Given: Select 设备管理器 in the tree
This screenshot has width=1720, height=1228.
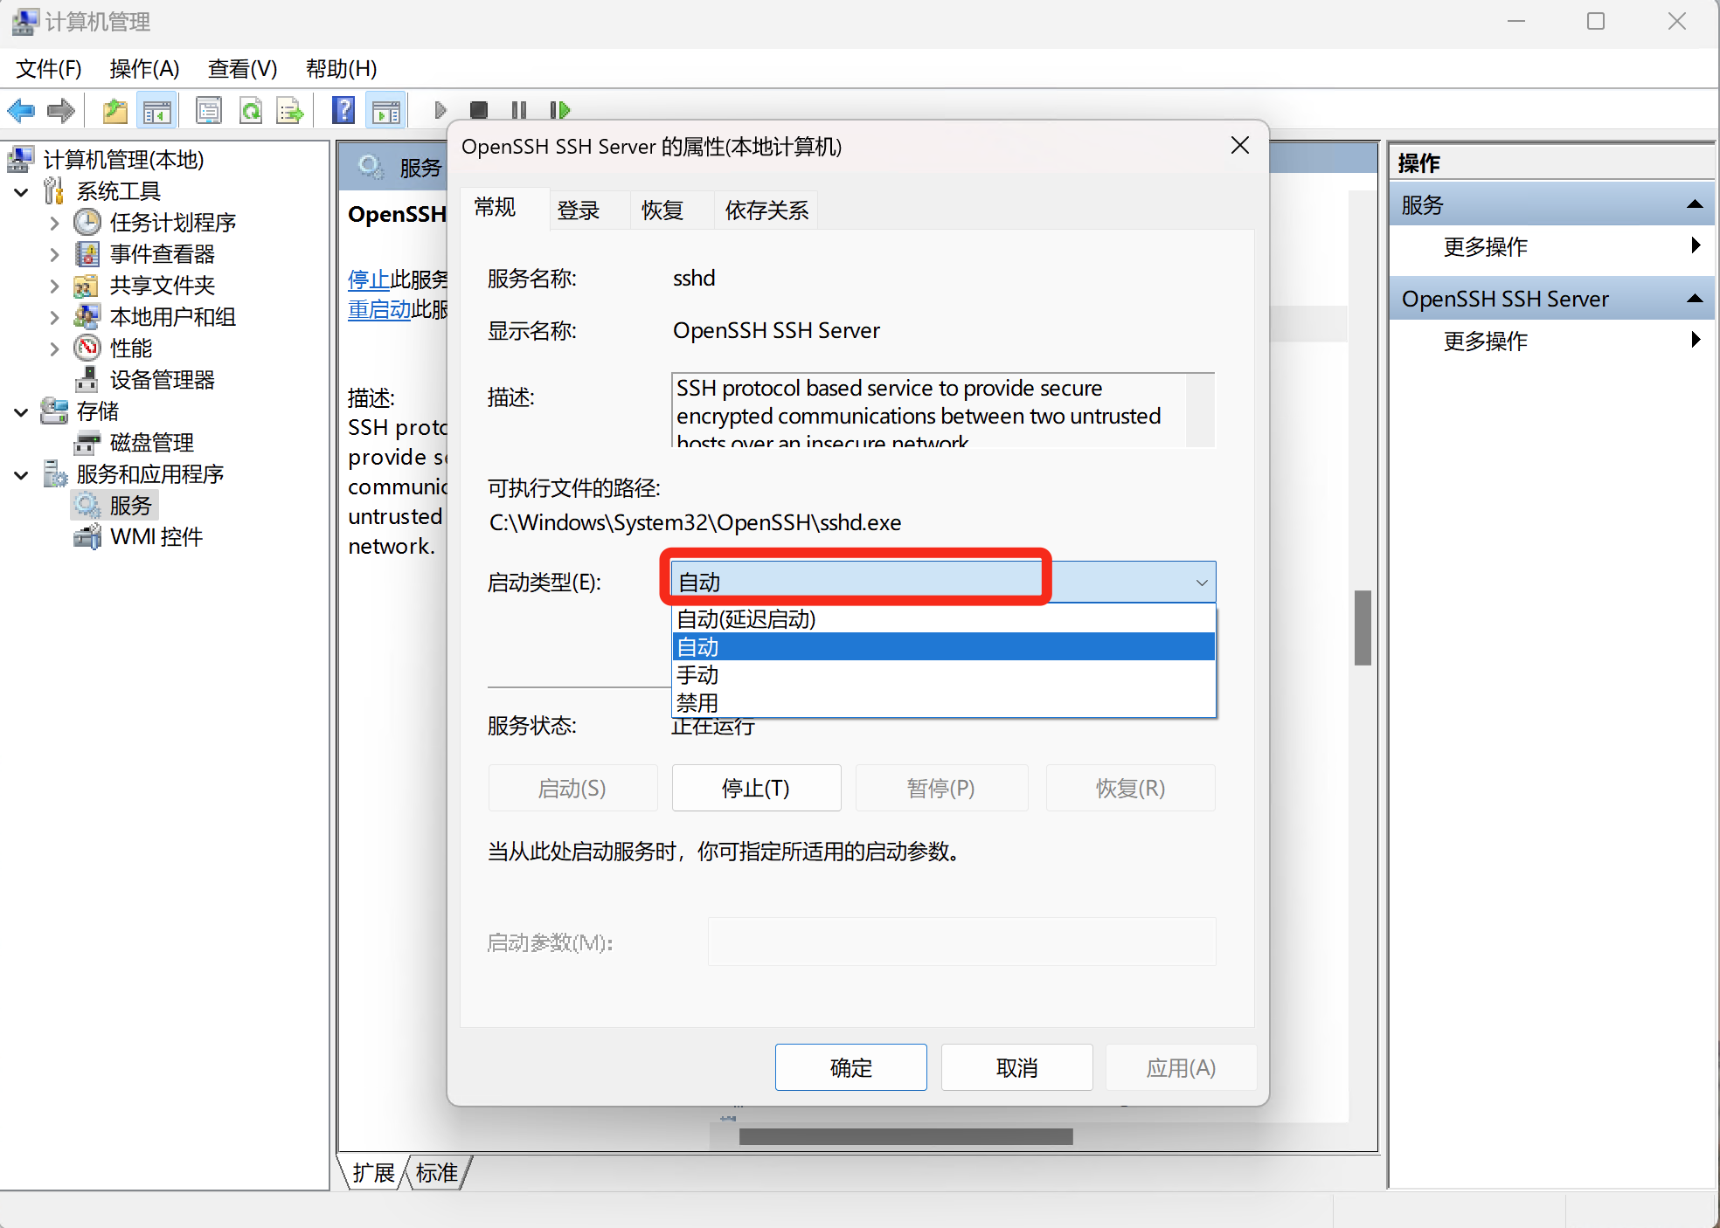Looking at the screenshot, I should (162, 380).
